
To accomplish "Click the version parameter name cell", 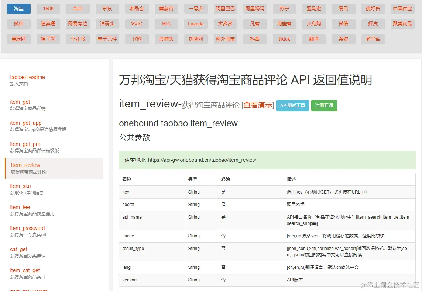I will [152, 280].
